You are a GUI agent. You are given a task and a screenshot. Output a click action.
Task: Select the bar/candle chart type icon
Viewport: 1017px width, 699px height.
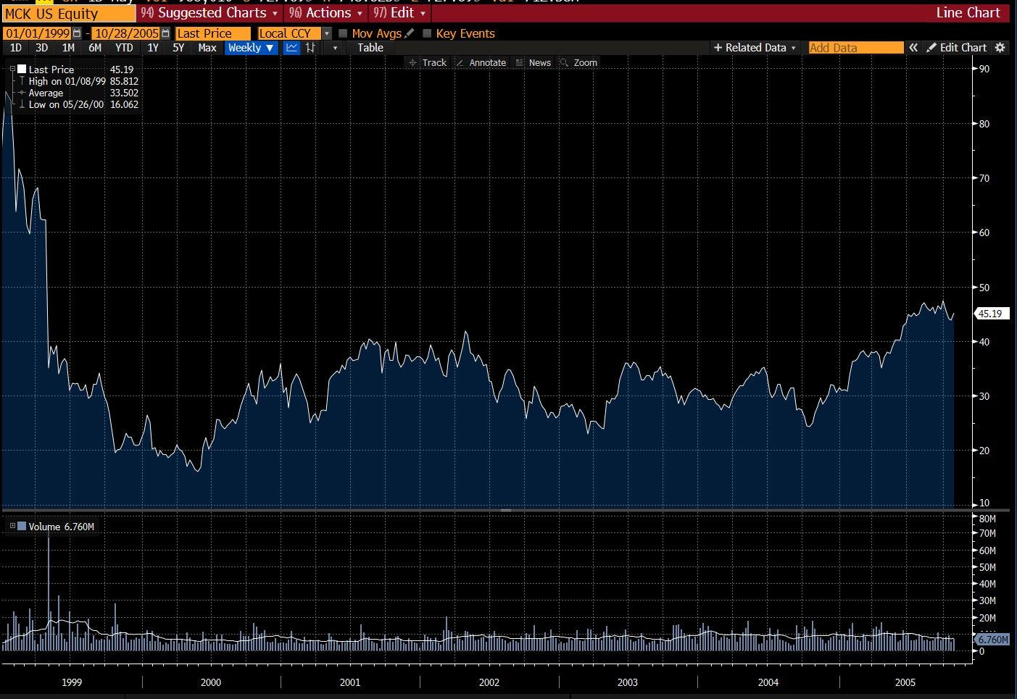coord(310,48)
